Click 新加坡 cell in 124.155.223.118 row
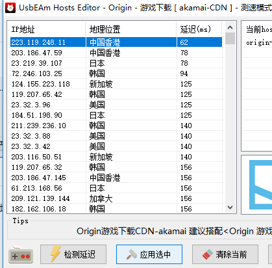Image resolution: width=272 pixels, height=268 pixels. (x=101, y=84)
